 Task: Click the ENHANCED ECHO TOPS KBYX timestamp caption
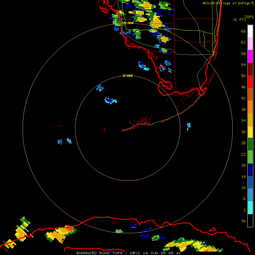pos(128,253)
